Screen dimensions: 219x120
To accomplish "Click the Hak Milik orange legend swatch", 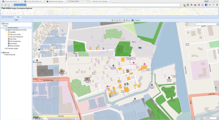I will pyautogui.click(x=9, y=32).
